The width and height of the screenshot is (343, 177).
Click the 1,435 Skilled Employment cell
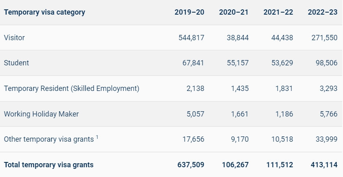pyautogui.click(x=240, y=88)
